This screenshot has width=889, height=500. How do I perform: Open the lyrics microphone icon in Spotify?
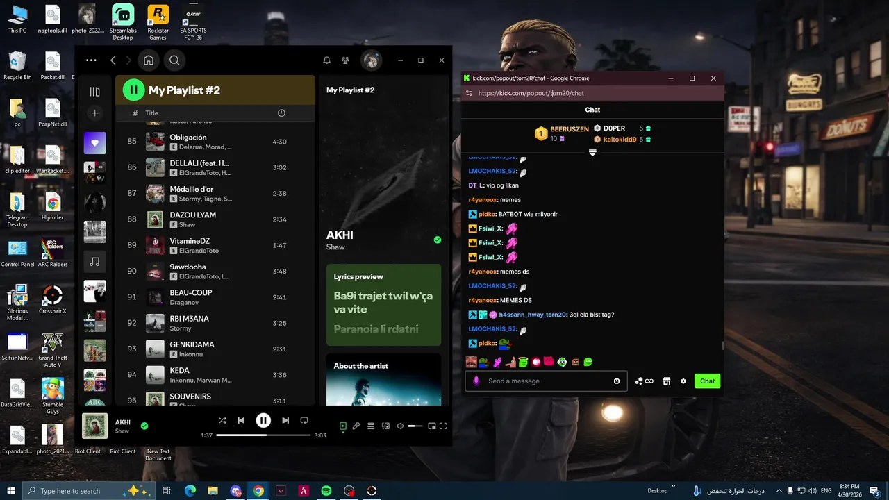[356, 426]
